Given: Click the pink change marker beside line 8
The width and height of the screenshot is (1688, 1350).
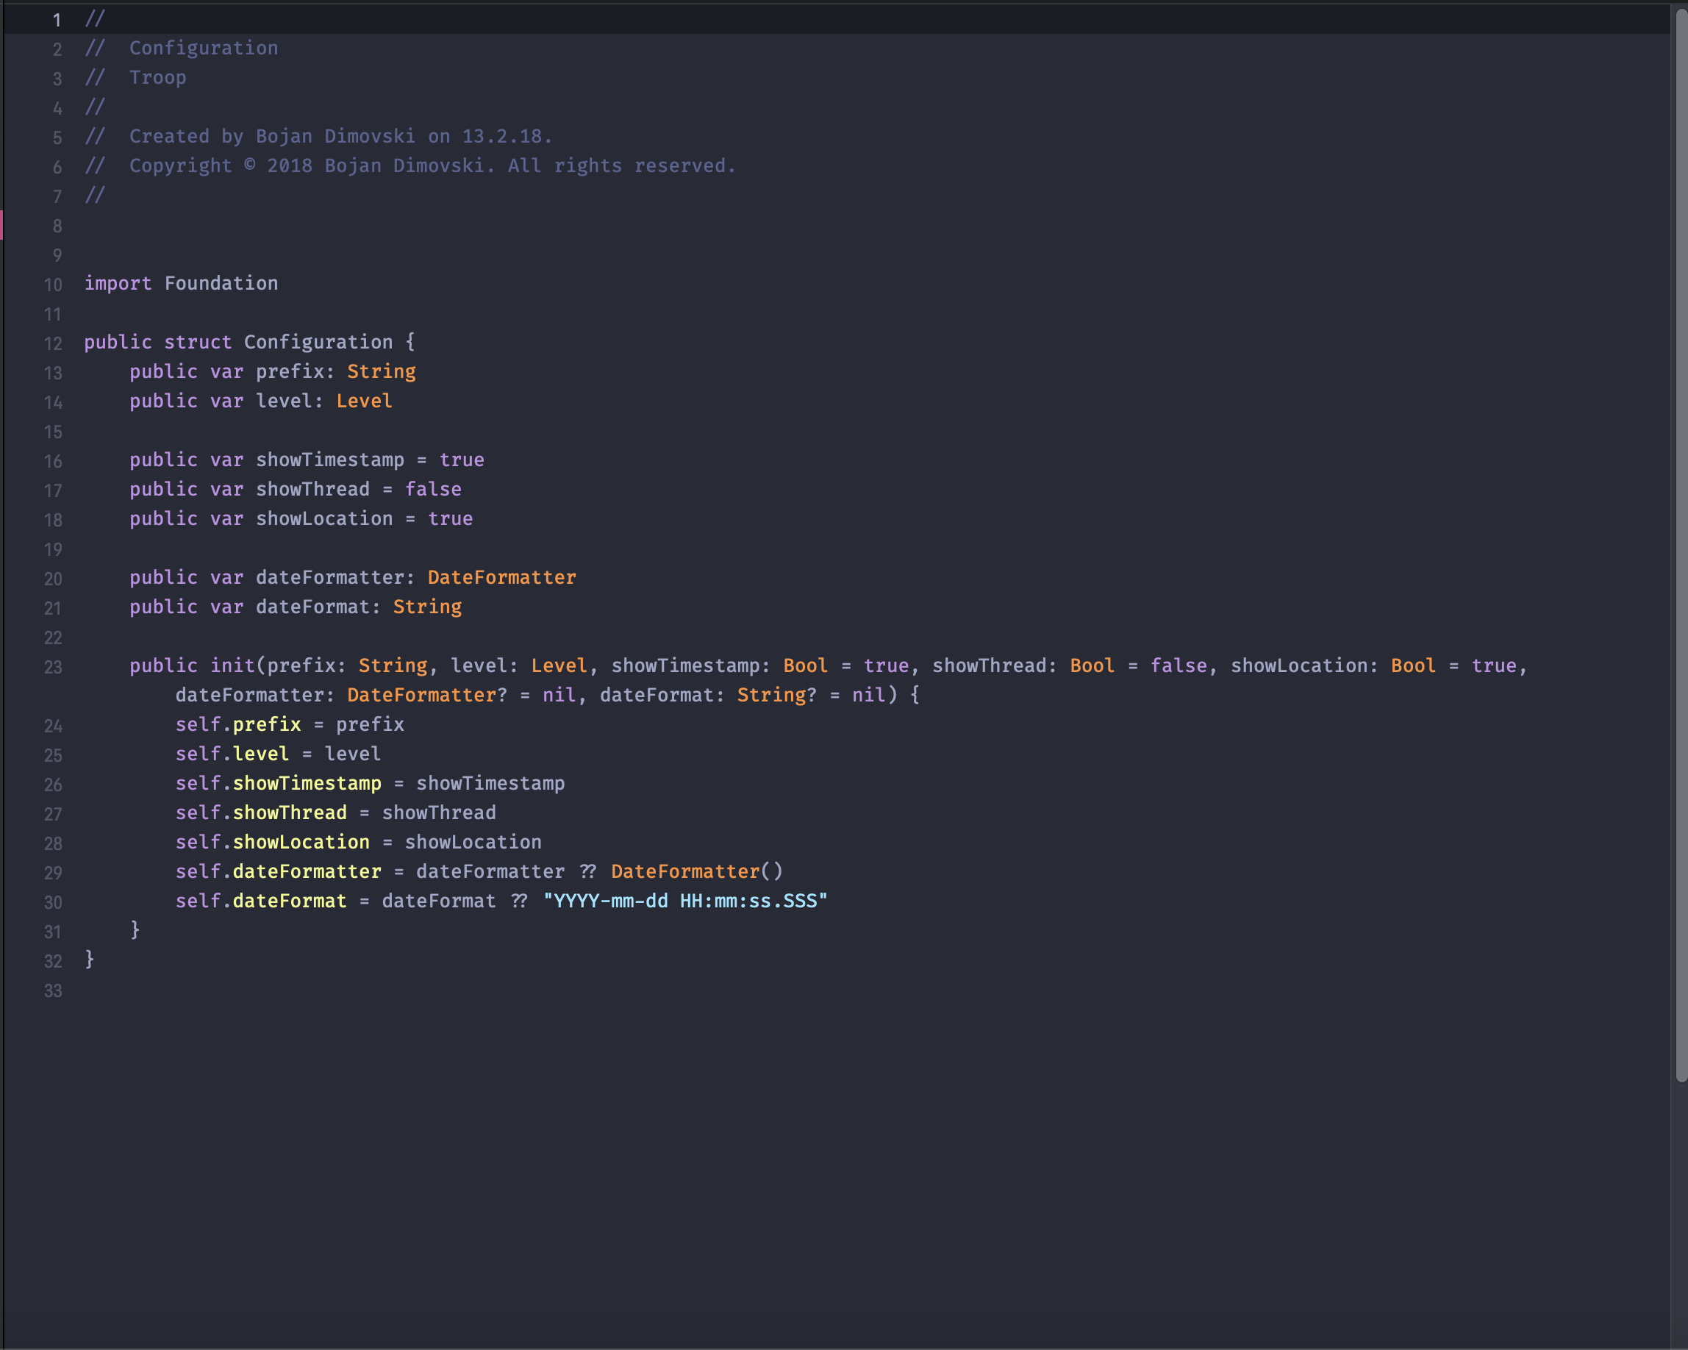Looking at the screenshot, I should pos(2,226).
